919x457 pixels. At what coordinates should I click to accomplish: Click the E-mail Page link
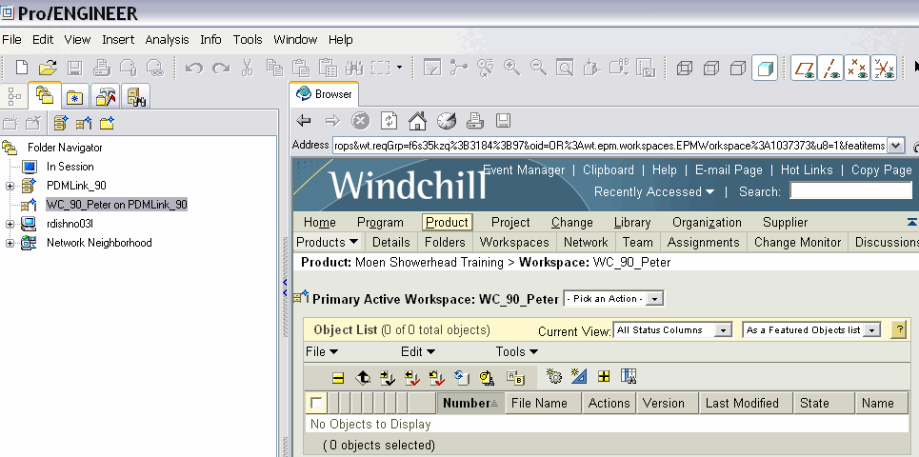(x=729, y=169)
